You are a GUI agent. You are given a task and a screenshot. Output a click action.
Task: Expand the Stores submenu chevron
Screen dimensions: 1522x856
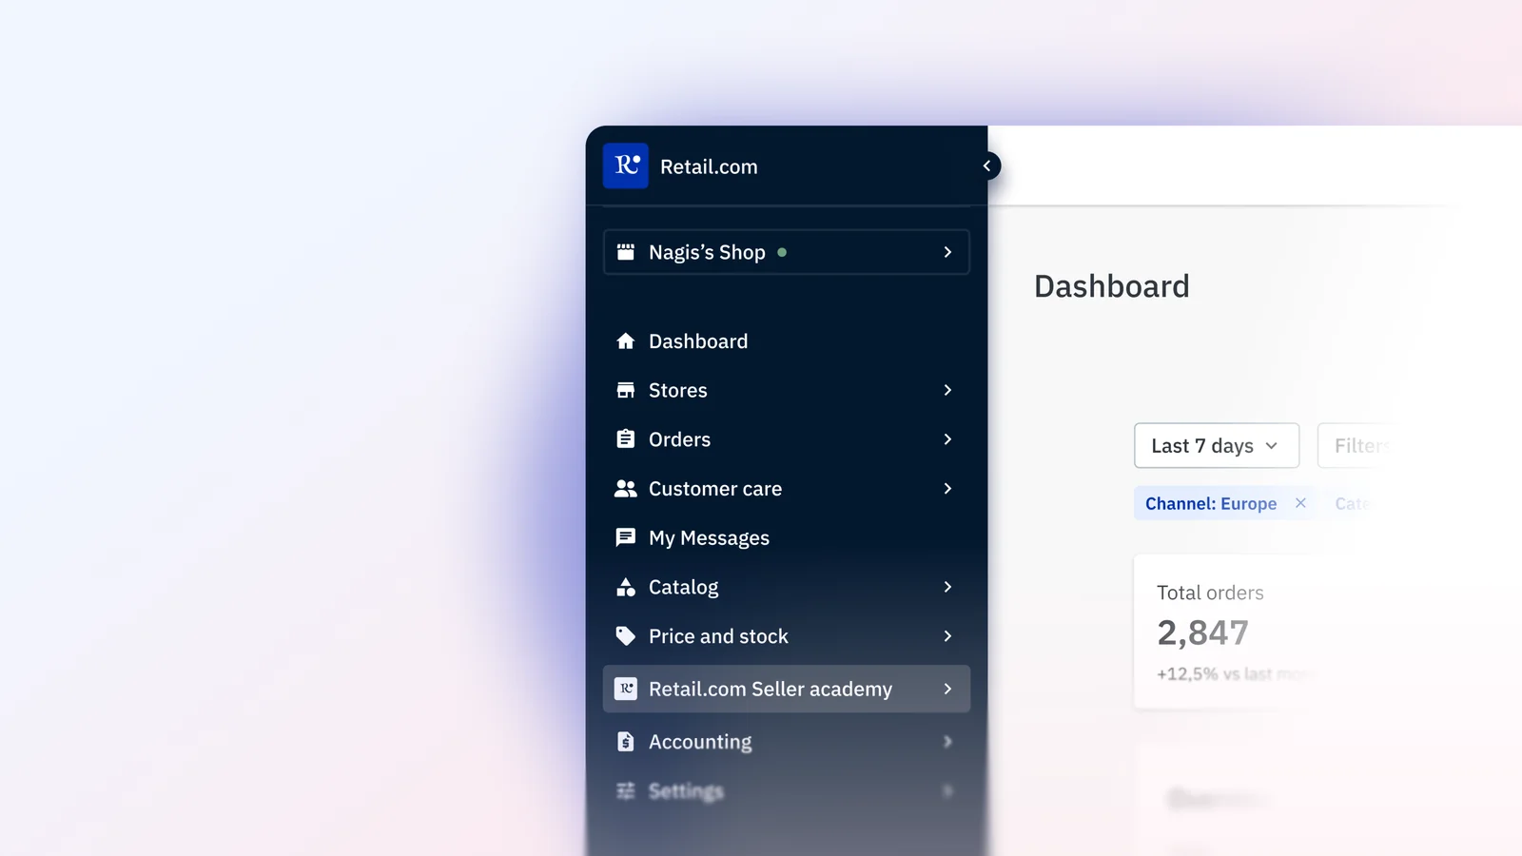(x=947, y=390)
